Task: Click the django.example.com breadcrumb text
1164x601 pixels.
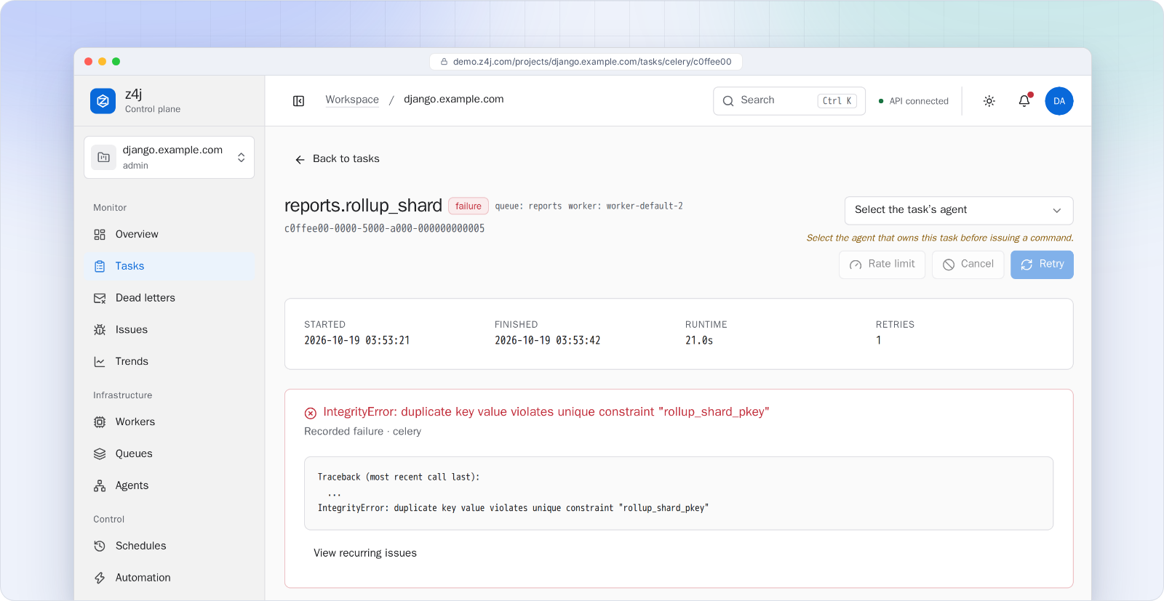Action: point(454,100)
